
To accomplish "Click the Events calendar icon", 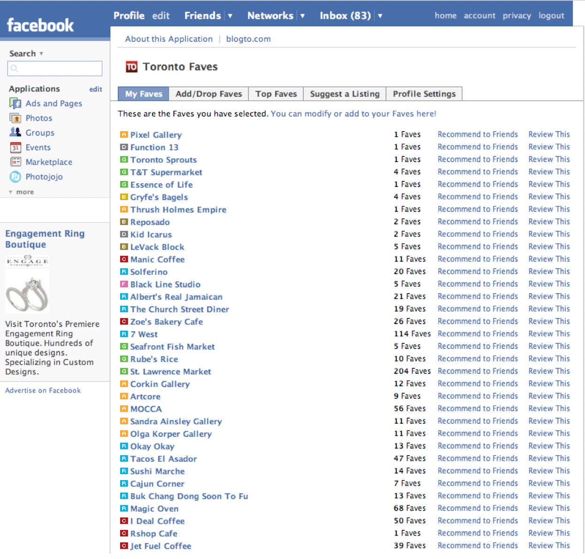I will click(x=15, y=148).
